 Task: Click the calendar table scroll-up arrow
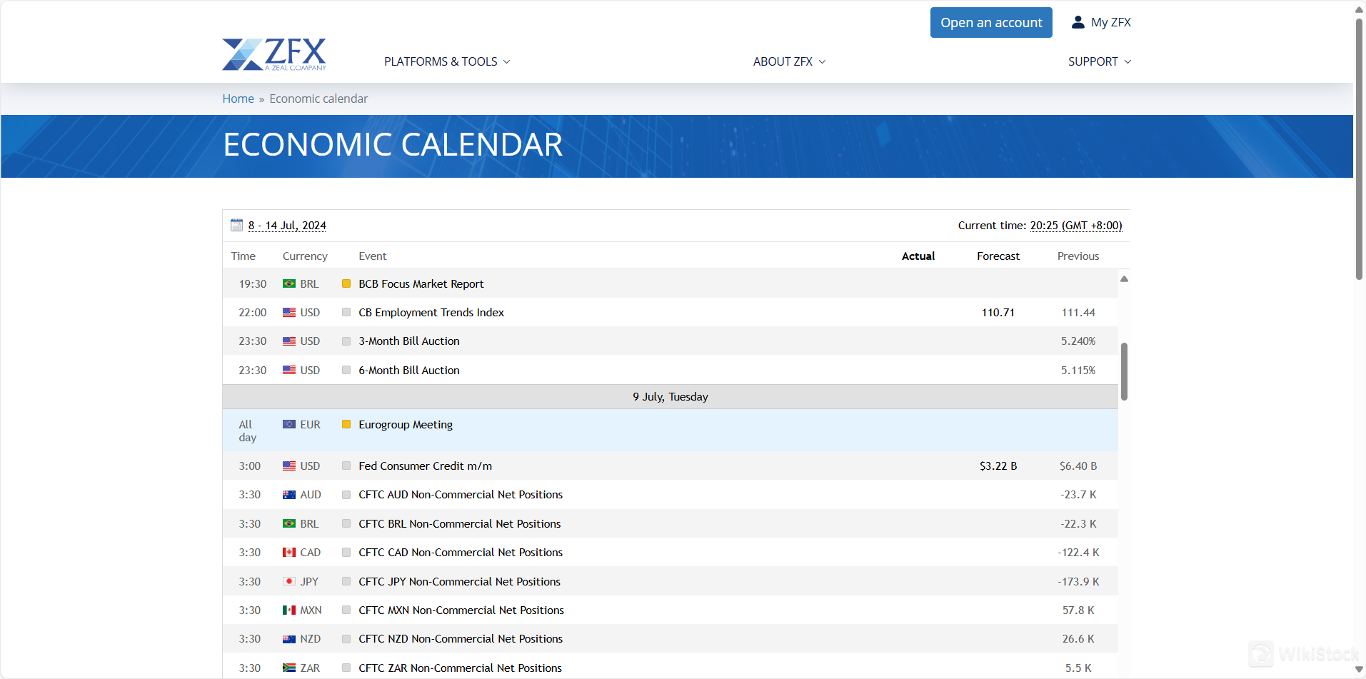coord(1124,279)
